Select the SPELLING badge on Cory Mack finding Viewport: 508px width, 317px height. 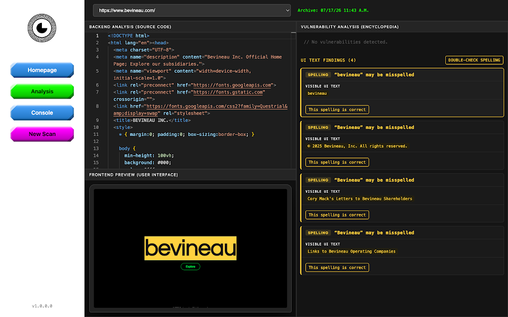[x=318, y=180]
